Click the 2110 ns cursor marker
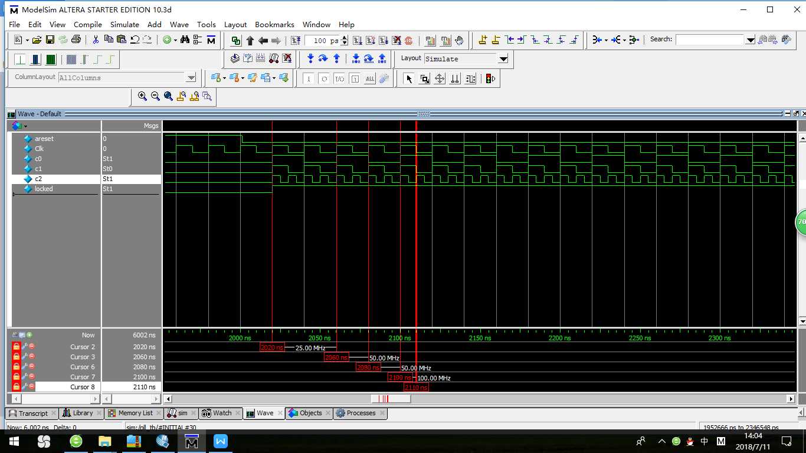Image resolution: width=806 pixels, height=453 pixels. tap(416, 388)
